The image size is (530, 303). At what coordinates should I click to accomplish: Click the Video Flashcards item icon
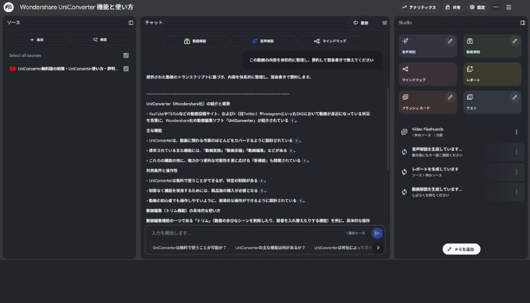[x=404, y=132]
